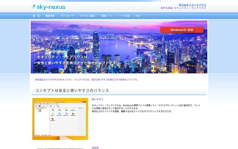Viewport: 238px width, 149px height.
Task: Open the ライセンス購入 menu item
Action: (x=88, y=16)
